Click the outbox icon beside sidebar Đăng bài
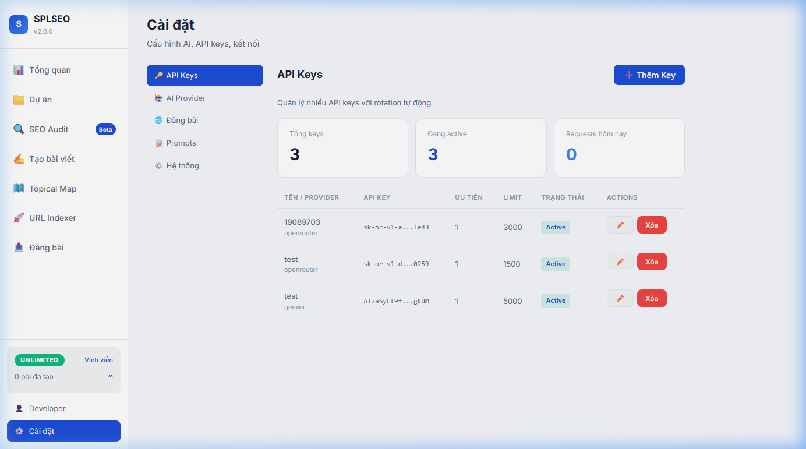806x449 pixels. point(19,248)
